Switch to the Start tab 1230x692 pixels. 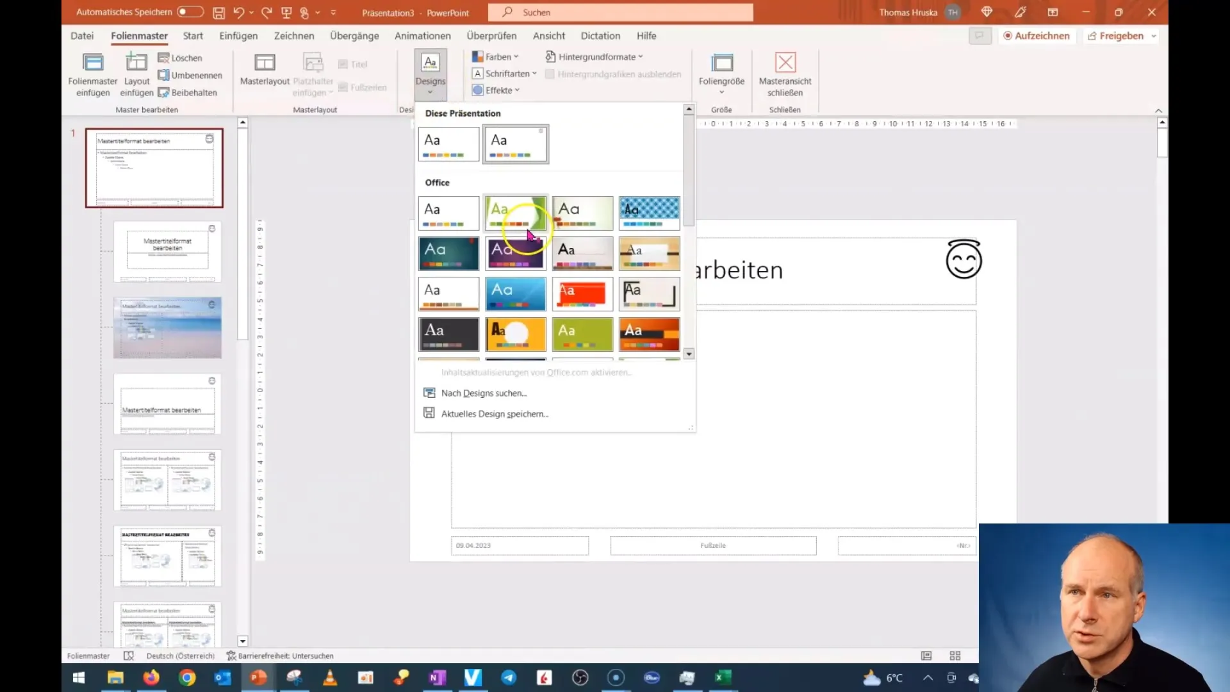pyautogui.click(x=193, y=36)
